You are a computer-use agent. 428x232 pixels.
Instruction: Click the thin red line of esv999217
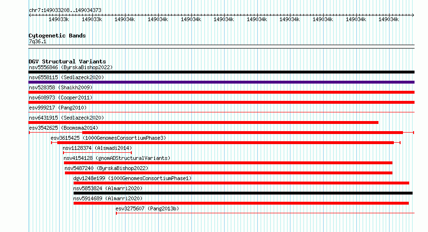coord(221,112)
